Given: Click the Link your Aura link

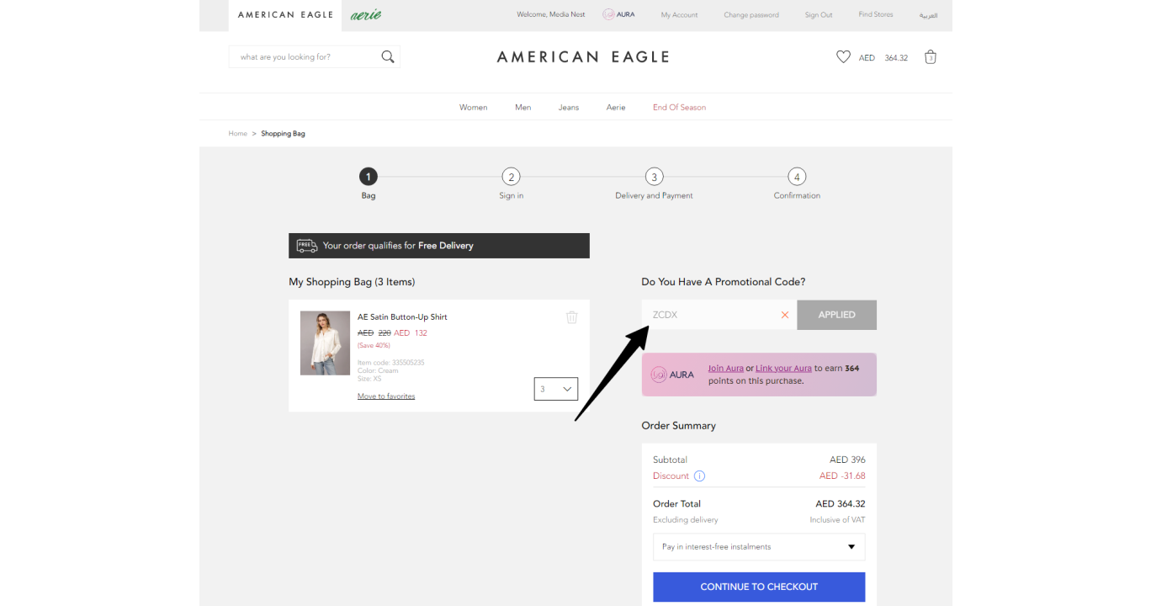Looking at the screenshot, I should 783,369.
